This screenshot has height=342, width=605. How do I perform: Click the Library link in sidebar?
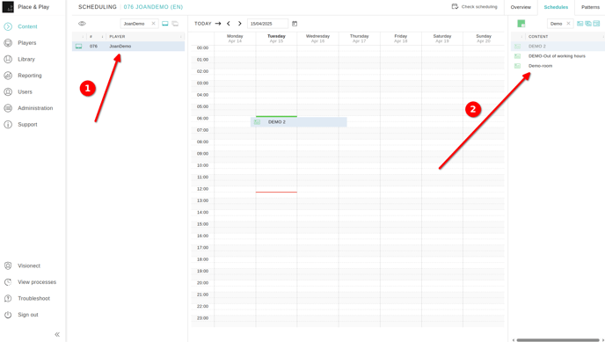(x=26, y=60)
